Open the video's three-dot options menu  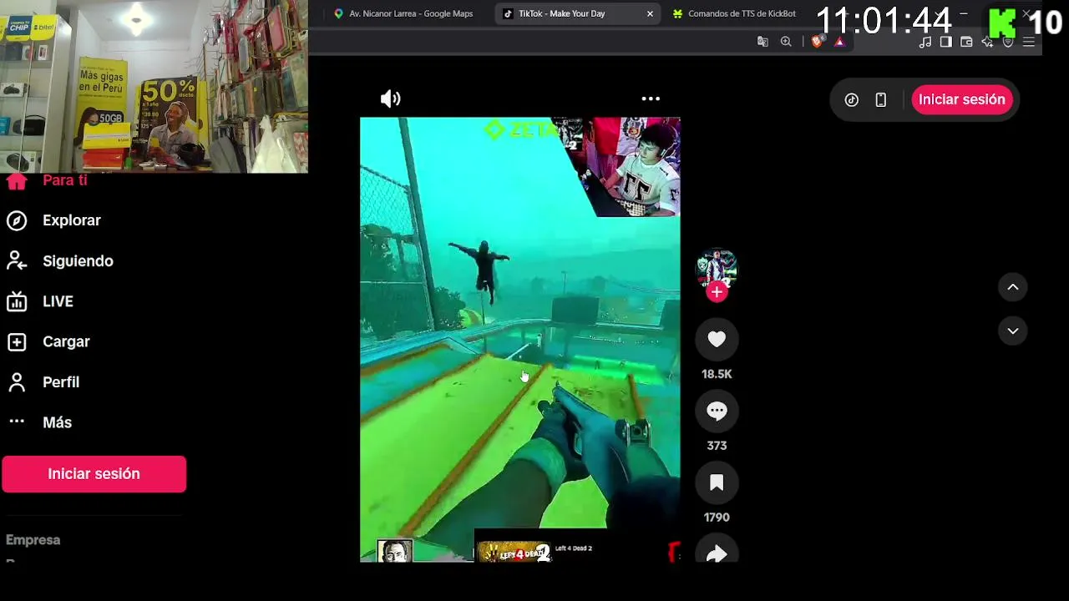click(x=651, y=98)
